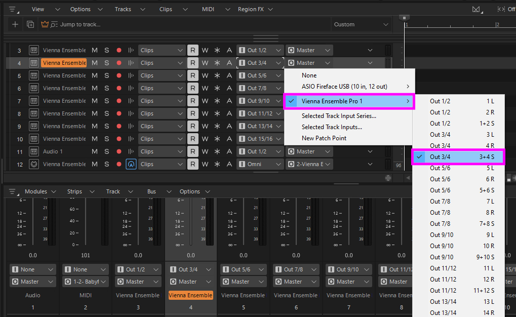Toggle Read automation R on track 6
516x317 pixels.
click(193, 88)
